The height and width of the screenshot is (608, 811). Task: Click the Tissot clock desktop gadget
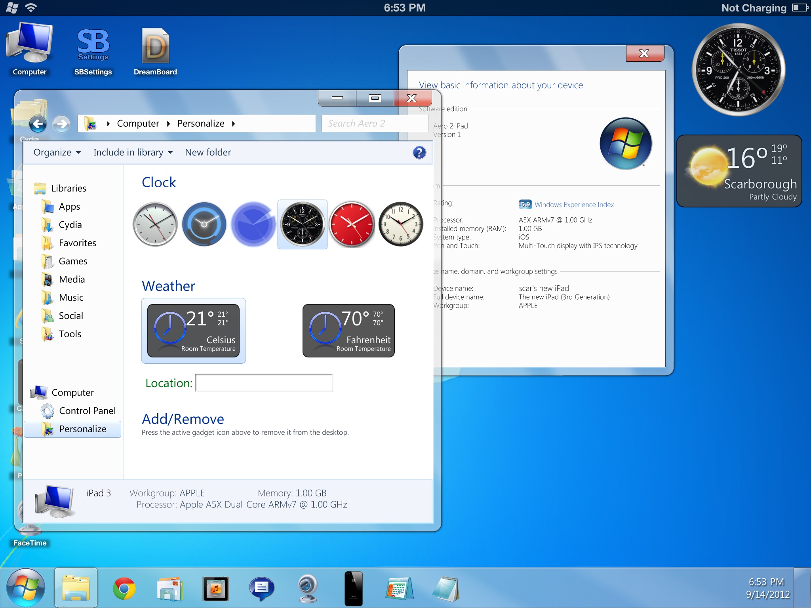tap(738, 70)
